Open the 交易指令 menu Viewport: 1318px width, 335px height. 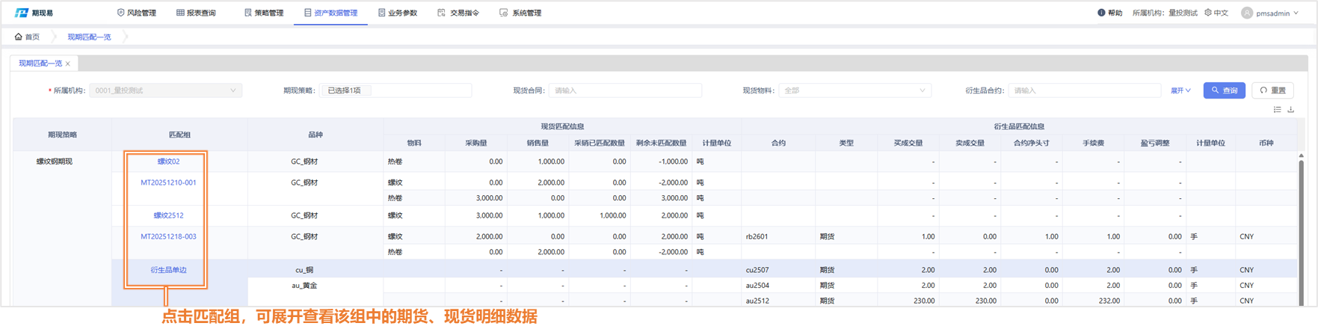coord(458,13)
